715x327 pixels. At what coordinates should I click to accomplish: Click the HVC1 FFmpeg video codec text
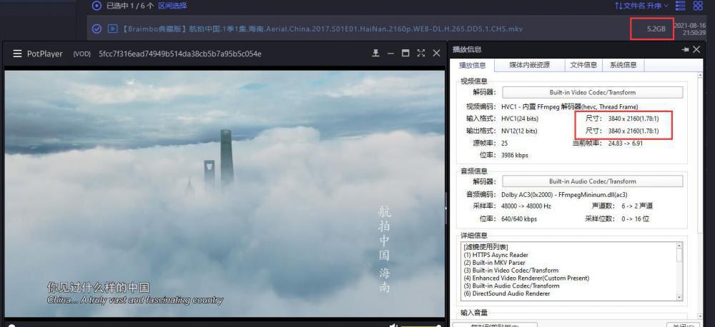(x=570, y=106)
